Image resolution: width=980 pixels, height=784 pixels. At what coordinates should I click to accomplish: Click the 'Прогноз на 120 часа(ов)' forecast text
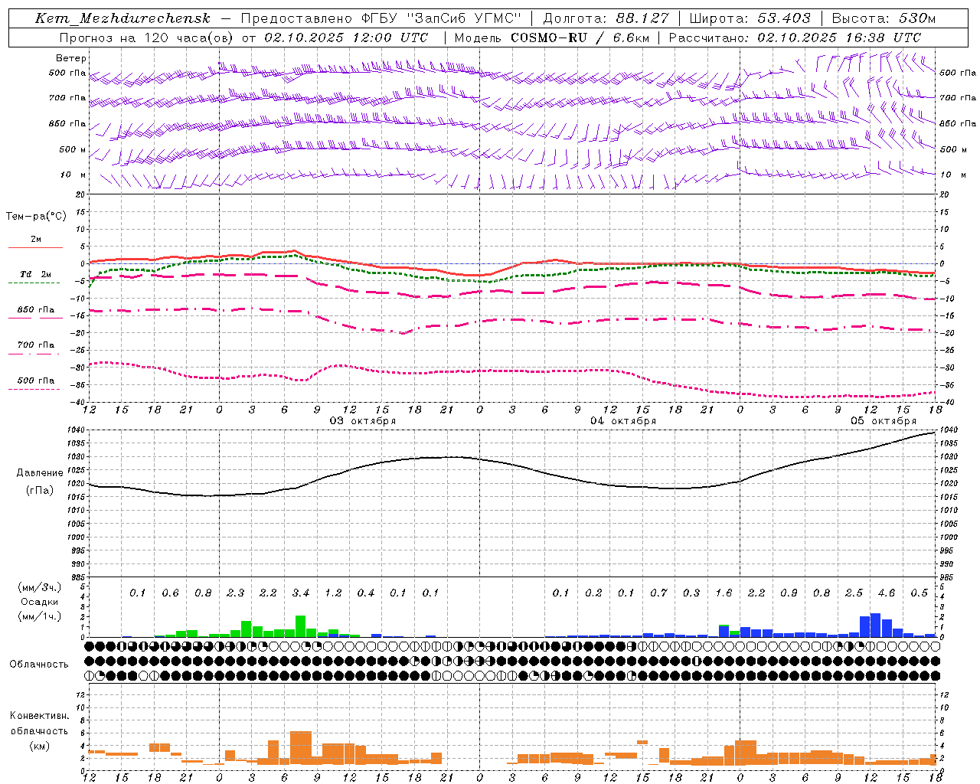[x=148, y=38]
